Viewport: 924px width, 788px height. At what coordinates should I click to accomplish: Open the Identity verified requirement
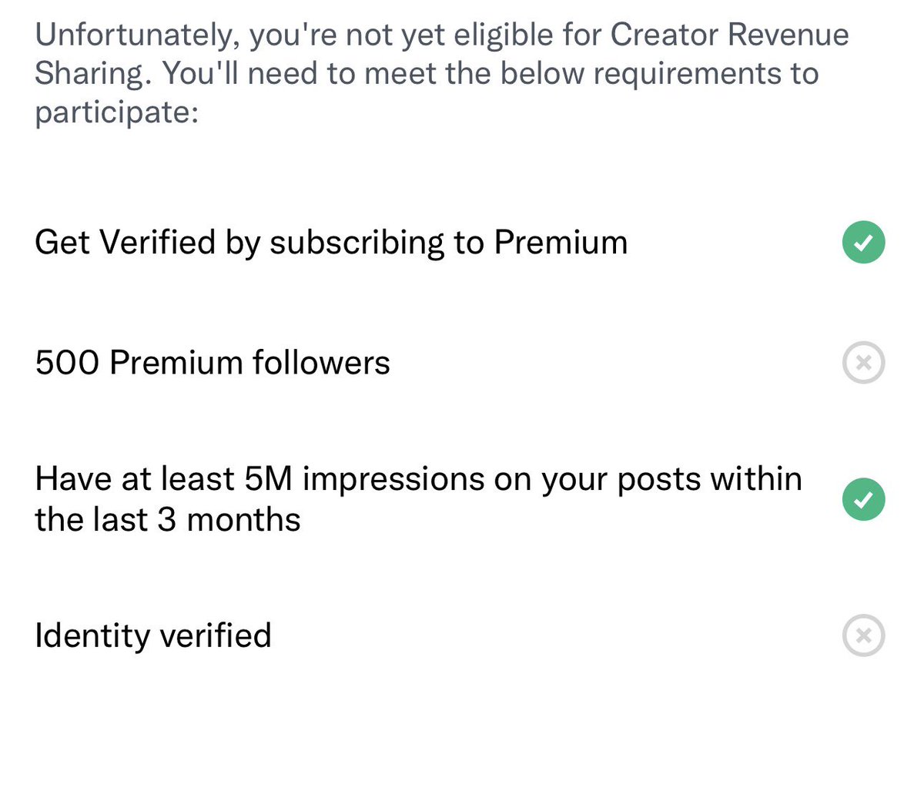tap(153, 635)
